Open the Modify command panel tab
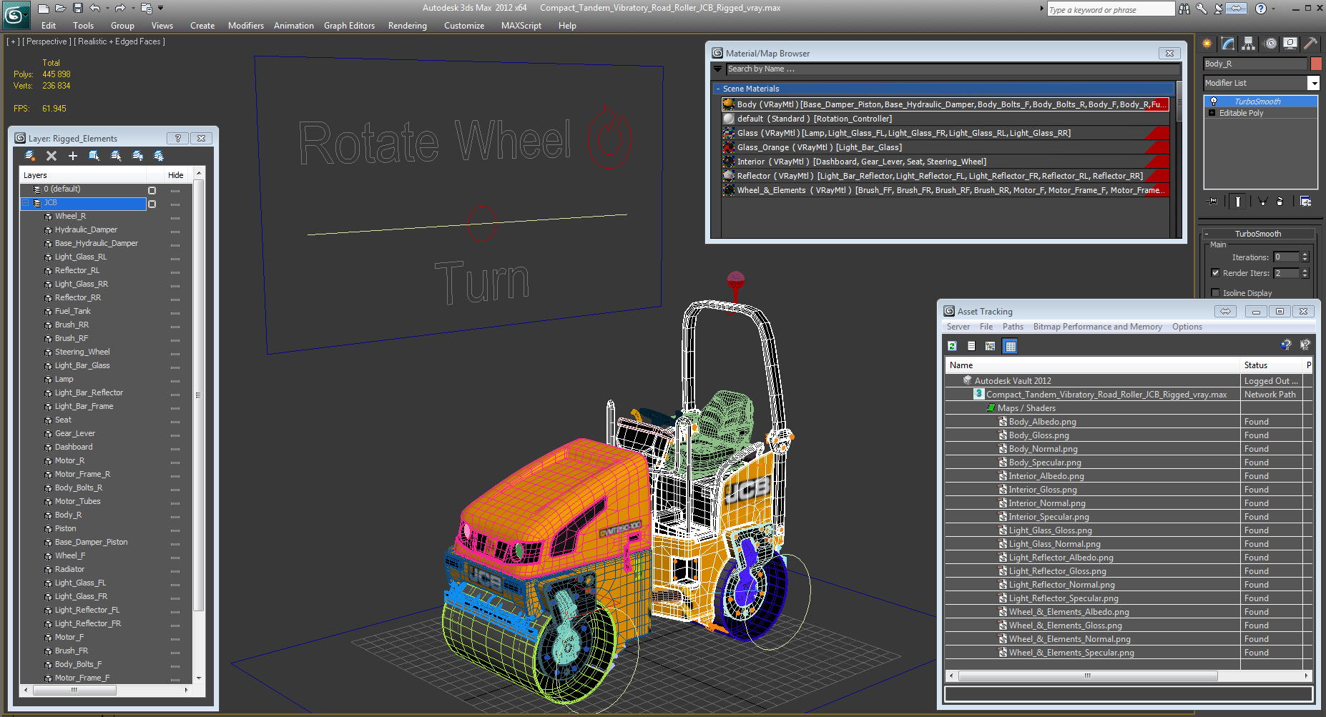1326x717 pixels. point(1228,44)
